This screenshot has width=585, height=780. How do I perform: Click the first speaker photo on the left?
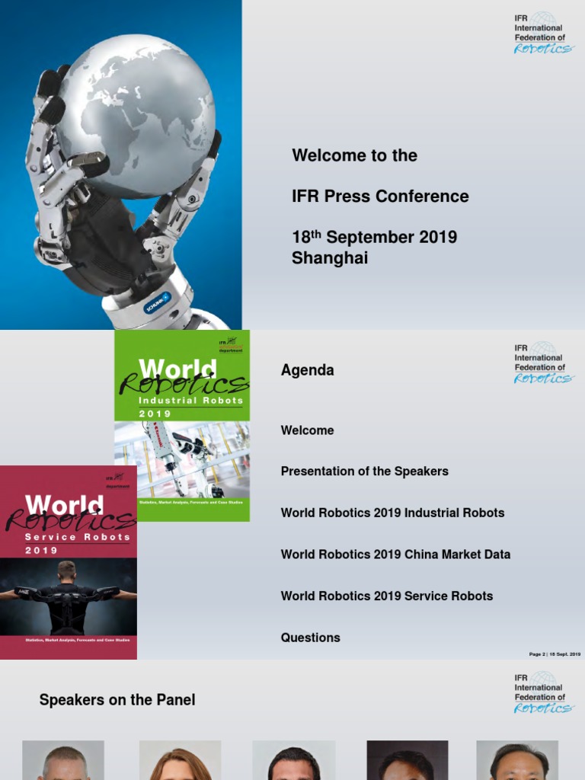tap(63, 760)
